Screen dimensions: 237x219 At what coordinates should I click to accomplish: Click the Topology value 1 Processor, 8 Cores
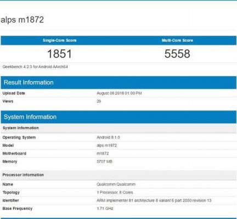click(x=115, y=192)
